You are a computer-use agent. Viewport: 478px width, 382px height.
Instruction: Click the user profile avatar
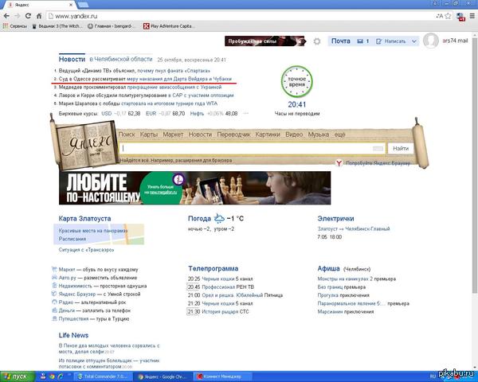(x=433, y=41)
